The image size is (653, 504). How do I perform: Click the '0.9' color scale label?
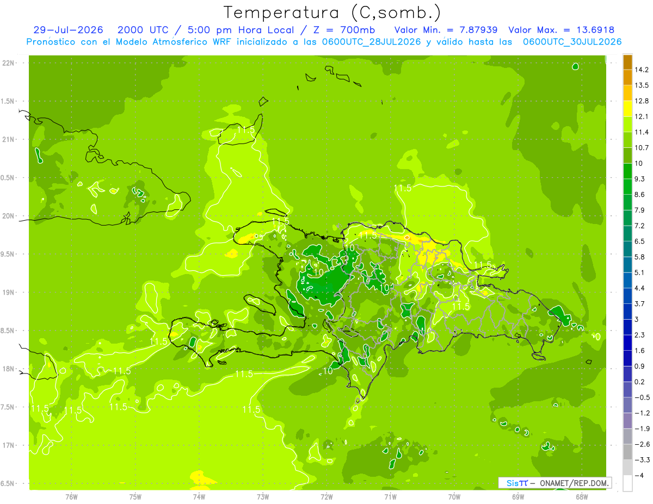(640, 366)
